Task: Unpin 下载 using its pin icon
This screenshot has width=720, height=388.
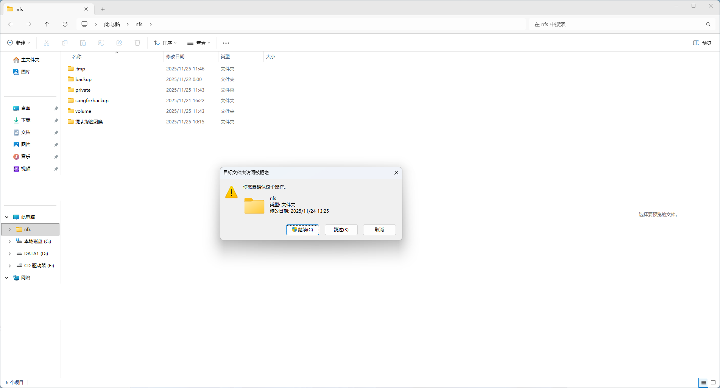Action: click(x=56, y=120)
